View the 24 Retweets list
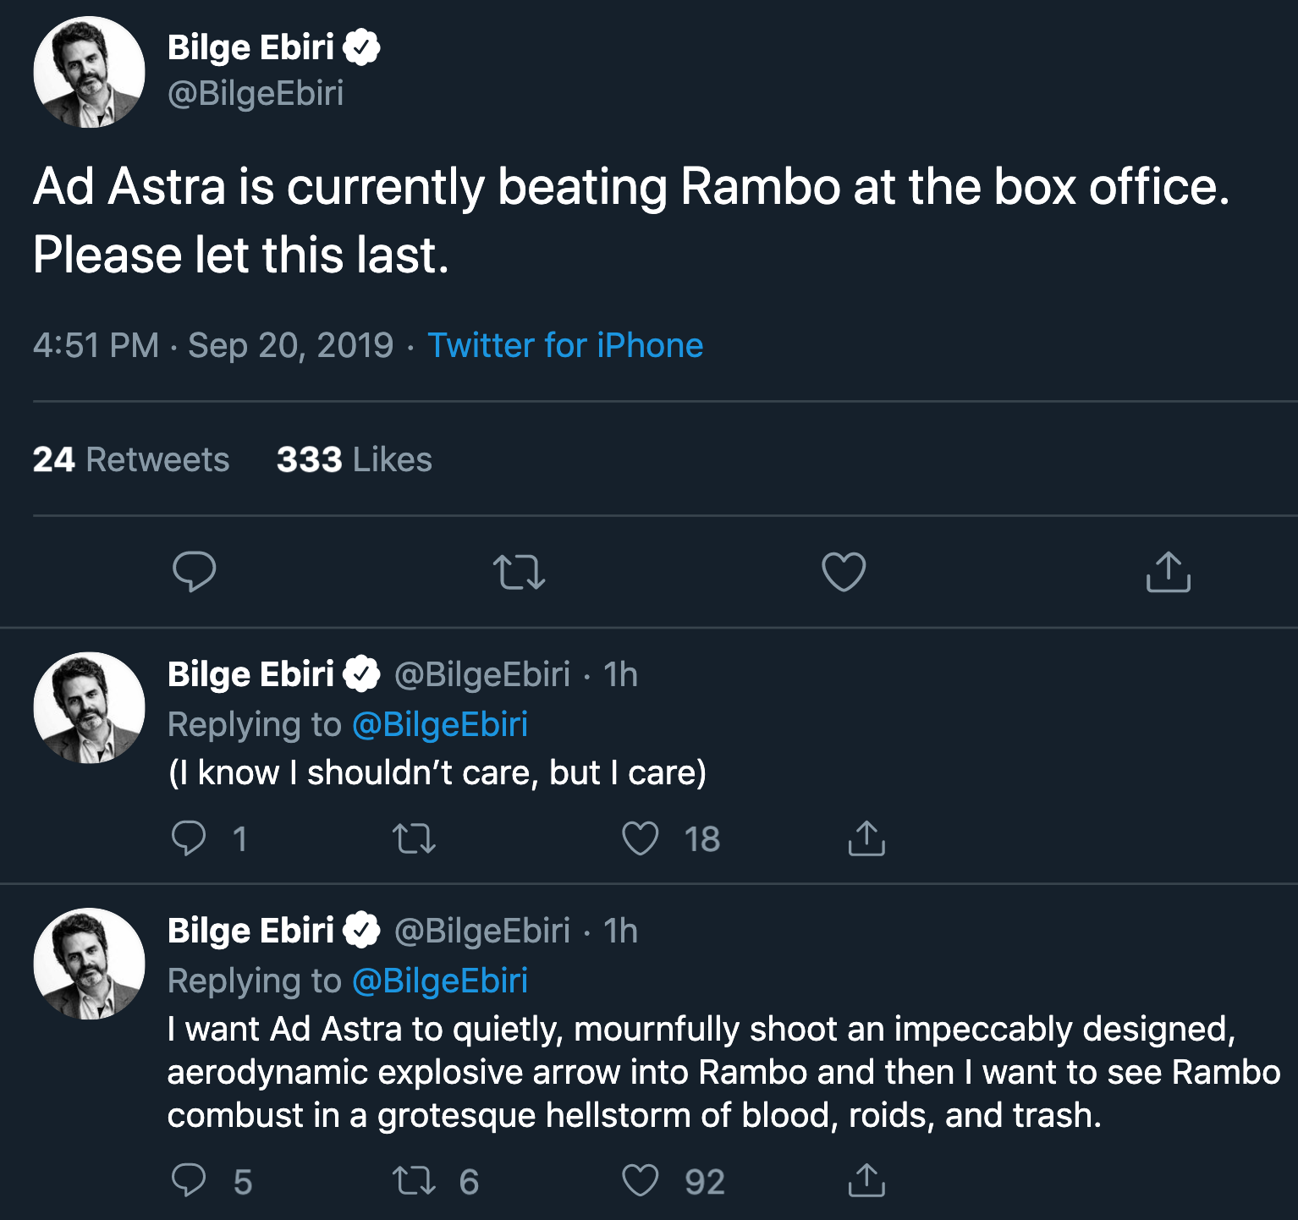Viewport: 1298px width, 1220px height. 131,459
